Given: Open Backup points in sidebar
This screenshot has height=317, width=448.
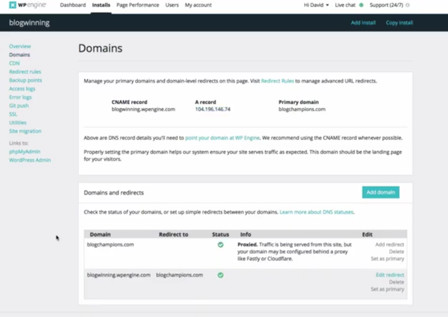Looking at the screenshot, I should click(25, 80).
